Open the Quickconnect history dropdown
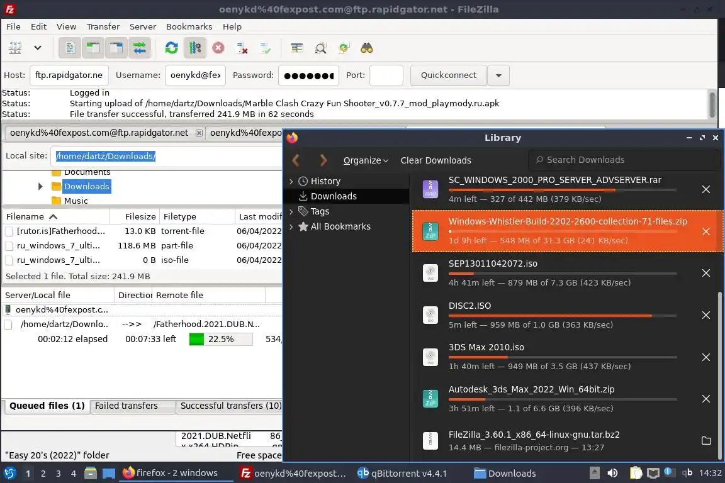The width and height of the screenshot is (725, 483). (x=498, y=75)
